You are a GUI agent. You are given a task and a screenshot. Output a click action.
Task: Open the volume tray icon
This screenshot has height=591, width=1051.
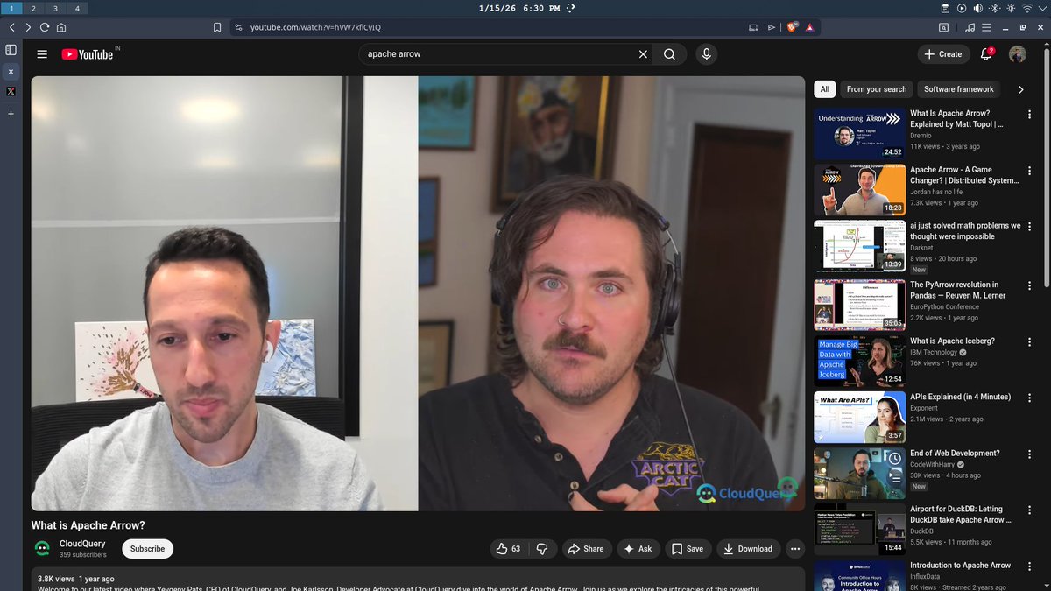(x=977, y=8)
